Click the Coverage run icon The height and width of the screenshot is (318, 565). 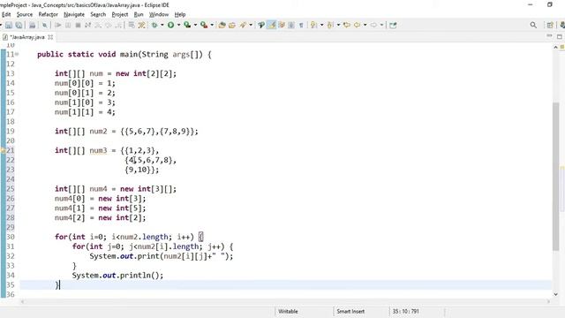pos(187,26)
